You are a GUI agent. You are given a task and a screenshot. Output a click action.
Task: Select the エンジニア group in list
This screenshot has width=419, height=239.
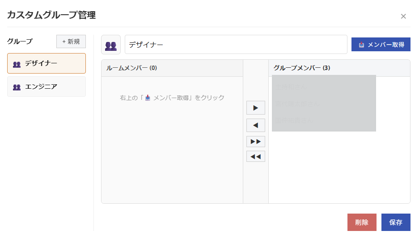(47, 87)
